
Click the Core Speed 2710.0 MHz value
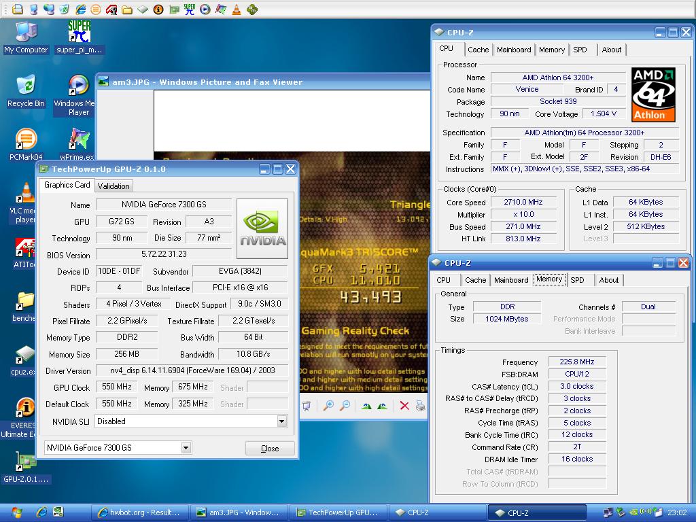point(523,202)
